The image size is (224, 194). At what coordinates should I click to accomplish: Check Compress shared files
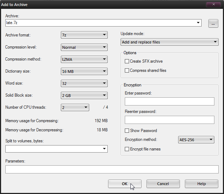[x=127, y=70]
